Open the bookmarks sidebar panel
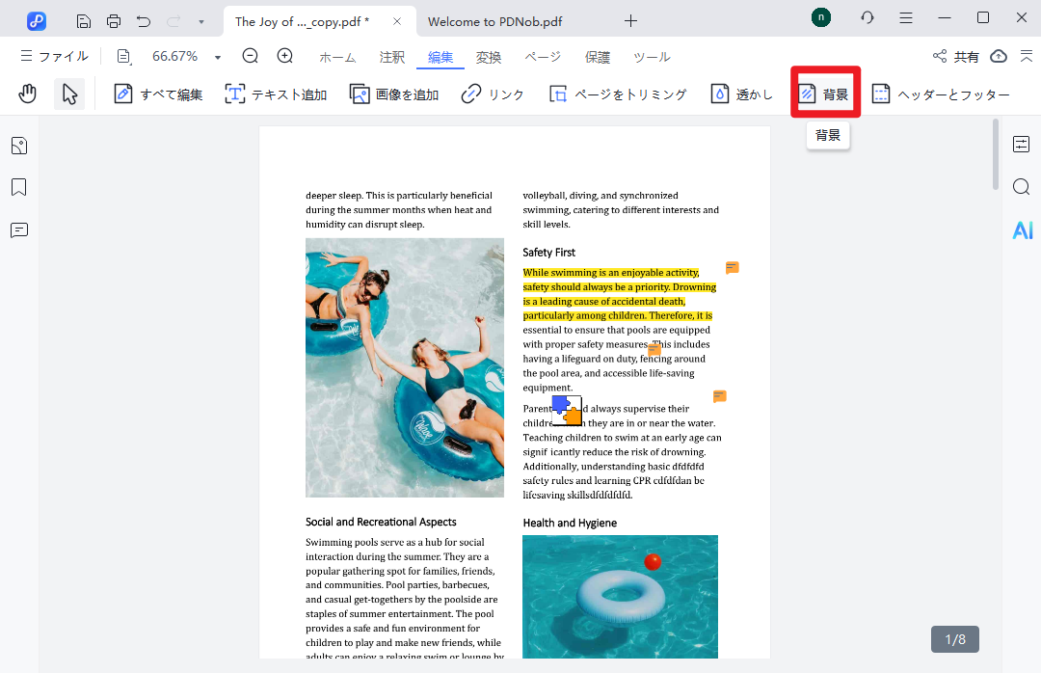This screenshot has width=1041, height=673. 19,187
